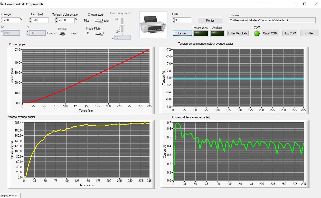The width and height of the screenshot is (321, 198).
Task: Open the serial port with Ouvrir COM
Action: [x=270, y=33]
